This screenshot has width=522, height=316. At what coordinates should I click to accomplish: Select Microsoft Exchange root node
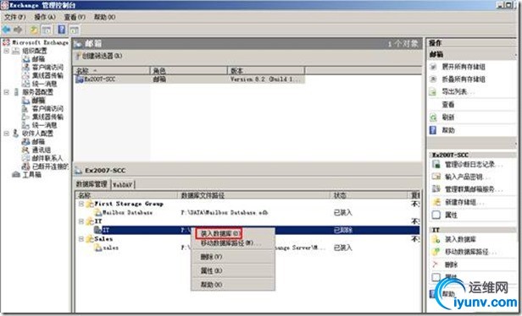pos(40,42)
